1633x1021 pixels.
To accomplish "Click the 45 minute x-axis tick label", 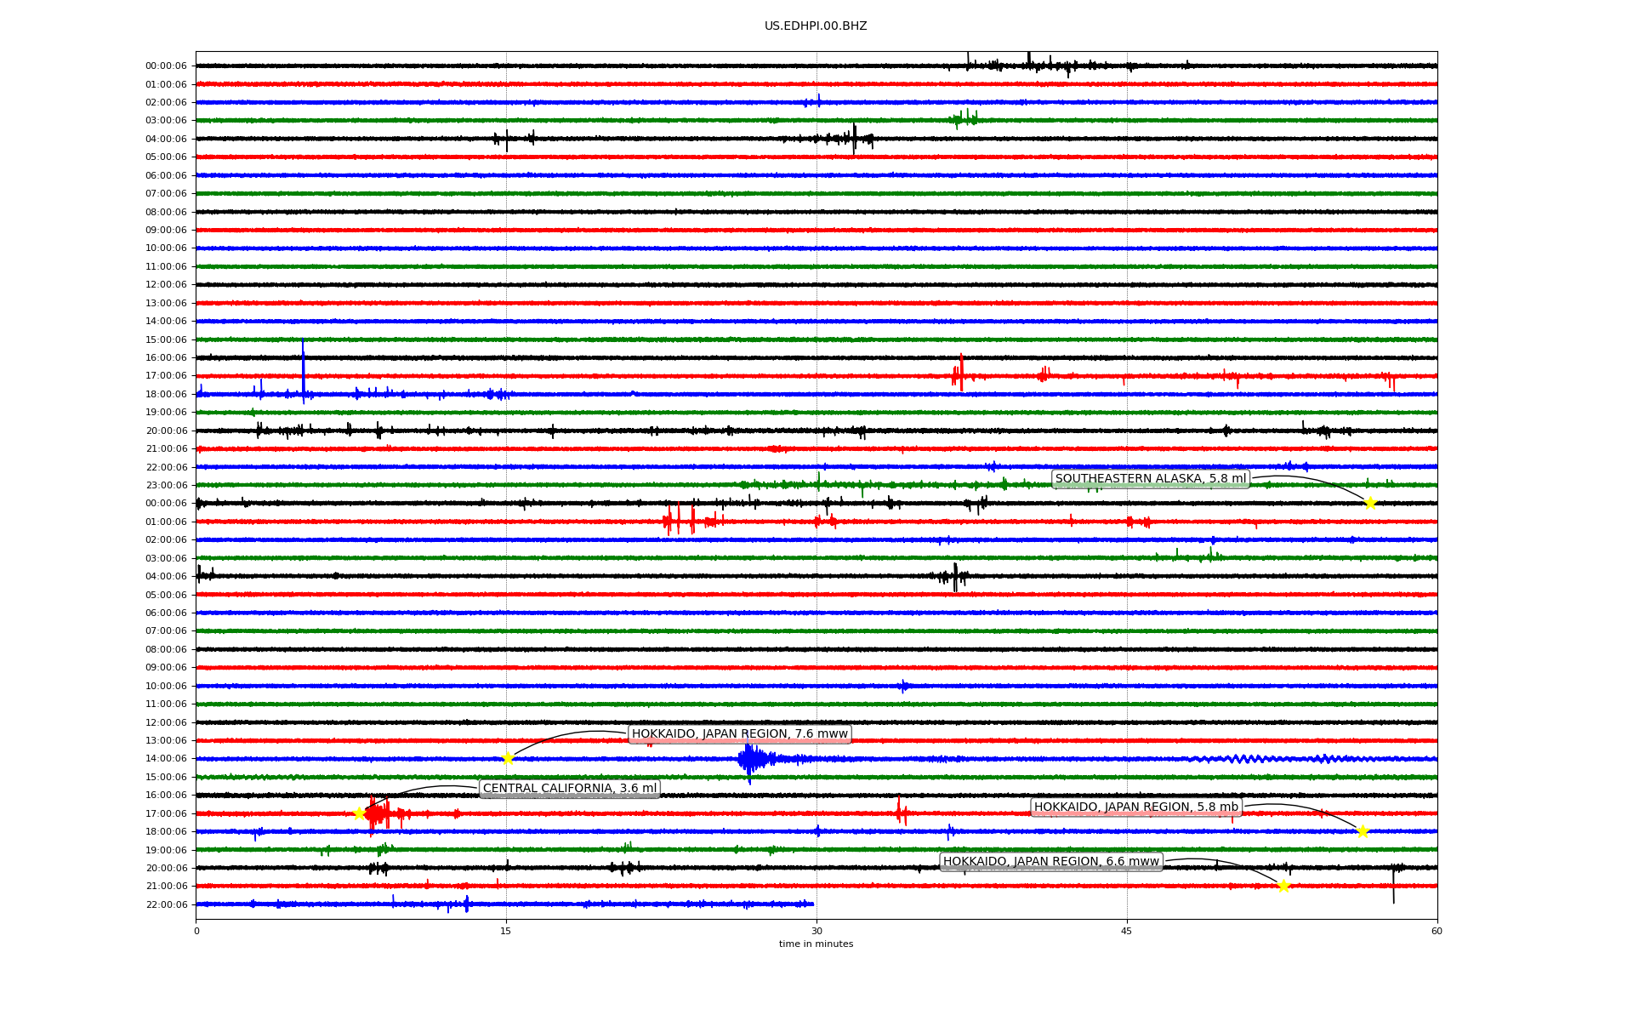I will 1127,931.
